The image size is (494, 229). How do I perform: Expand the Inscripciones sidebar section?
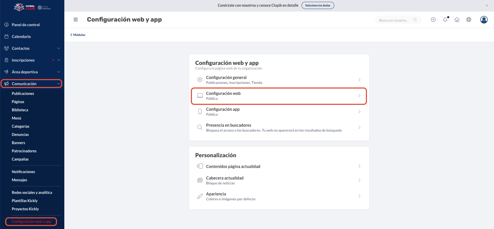[x=32, y=60]
